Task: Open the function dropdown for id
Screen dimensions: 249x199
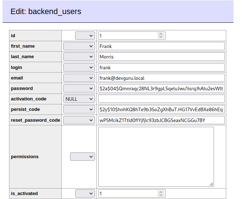Action: tap(85, 35)
